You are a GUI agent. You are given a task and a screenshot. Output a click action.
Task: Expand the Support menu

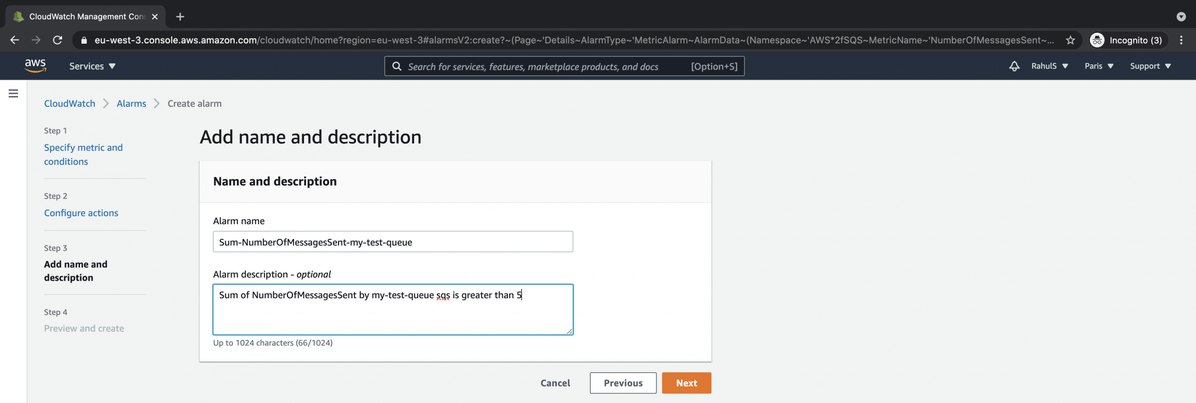1150,66
